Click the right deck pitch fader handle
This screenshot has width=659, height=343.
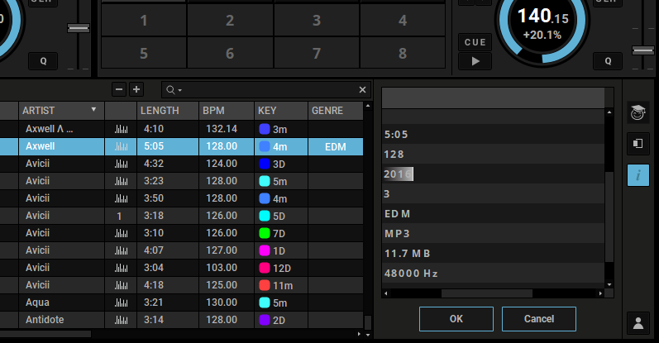[x=643, y=50]
